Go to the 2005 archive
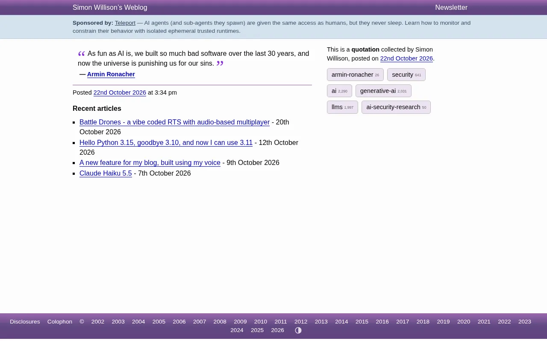 click(x=159, y=322)
